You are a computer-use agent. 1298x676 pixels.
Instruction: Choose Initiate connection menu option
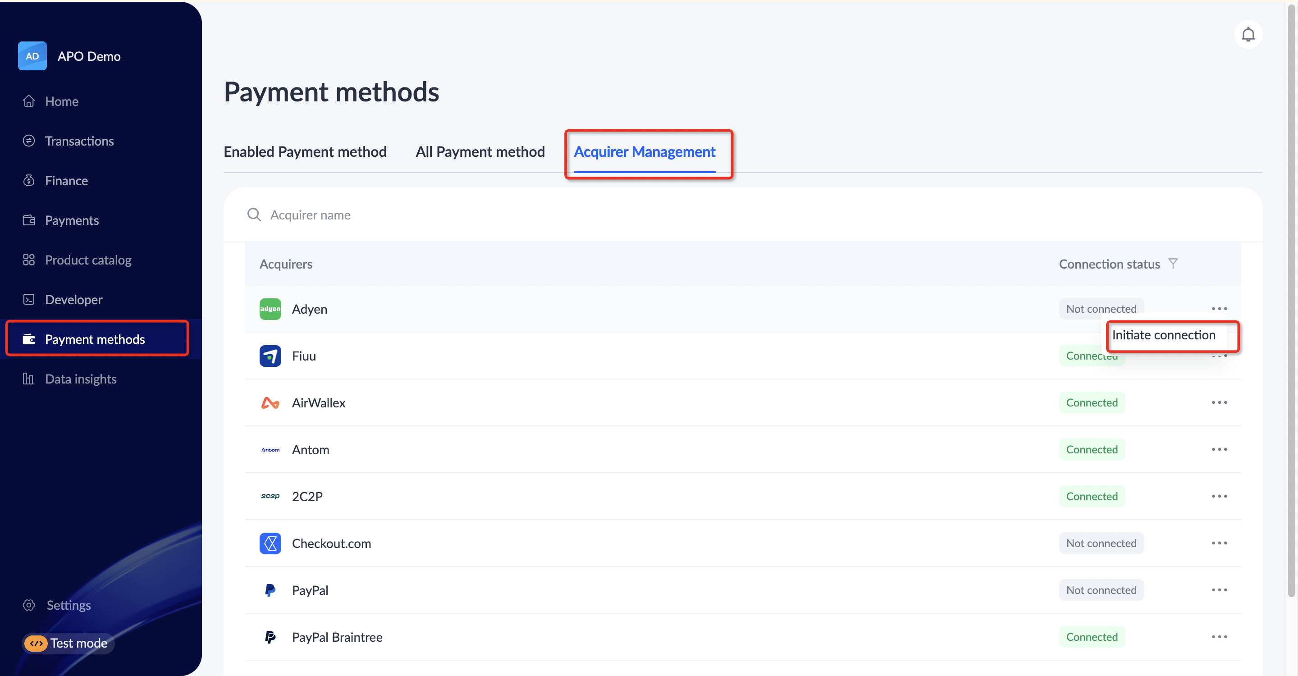[x=1163, y=335]
